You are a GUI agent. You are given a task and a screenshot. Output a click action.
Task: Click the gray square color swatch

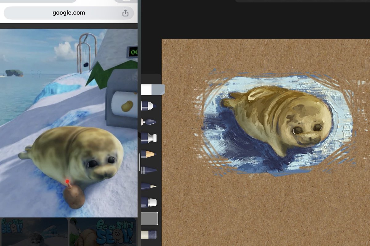point(150,218)
